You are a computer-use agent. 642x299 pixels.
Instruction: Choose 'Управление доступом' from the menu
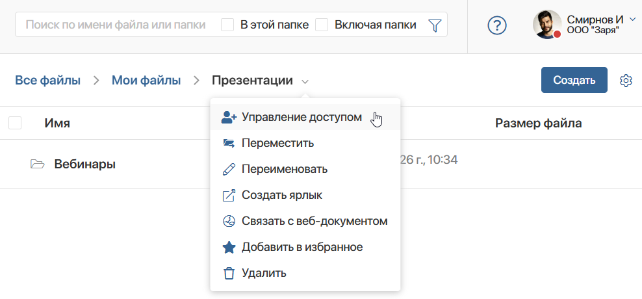pos(305,117)
